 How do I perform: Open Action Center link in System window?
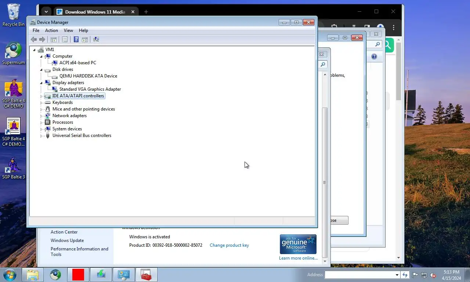[x=64, y=232]
